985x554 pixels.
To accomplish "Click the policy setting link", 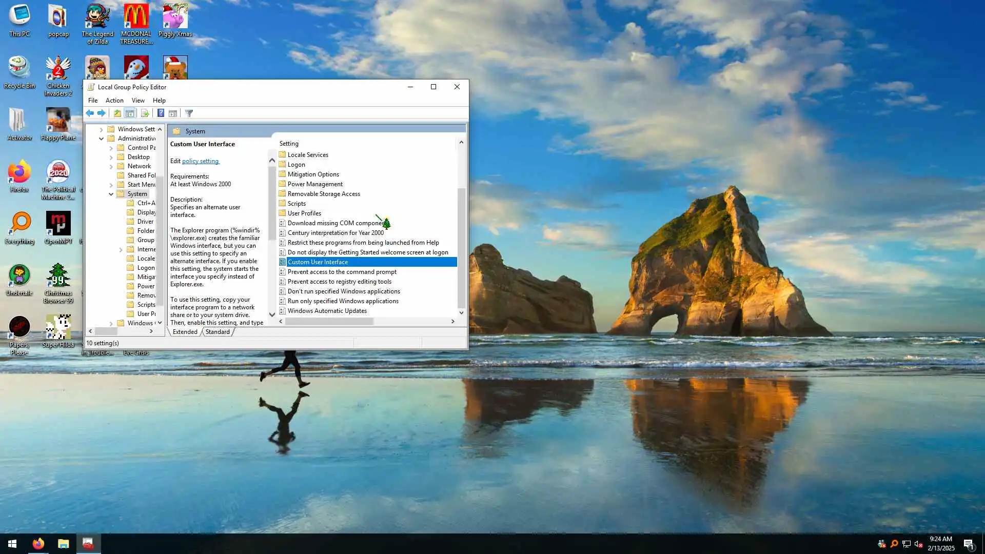I will 200,161.
